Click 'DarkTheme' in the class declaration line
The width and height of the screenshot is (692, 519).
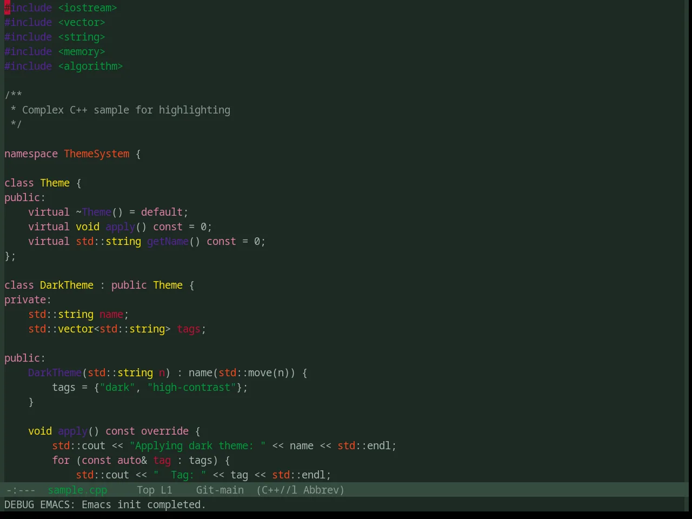66,285
